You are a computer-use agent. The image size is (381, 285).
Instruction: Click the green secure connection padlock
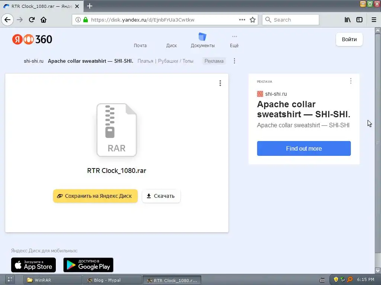pyautogui.click(x=86, y=20)
